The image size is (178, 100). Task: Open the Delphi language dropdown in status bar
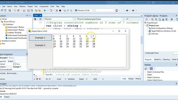(86, 79)
